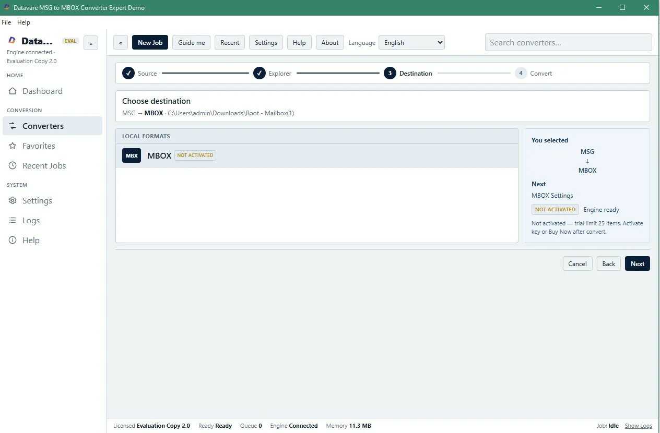Image resolution: width=660 pixels, height=433 pixels.
Task: Open the Language dropdown set to English
Action: (x=411, y=43)
